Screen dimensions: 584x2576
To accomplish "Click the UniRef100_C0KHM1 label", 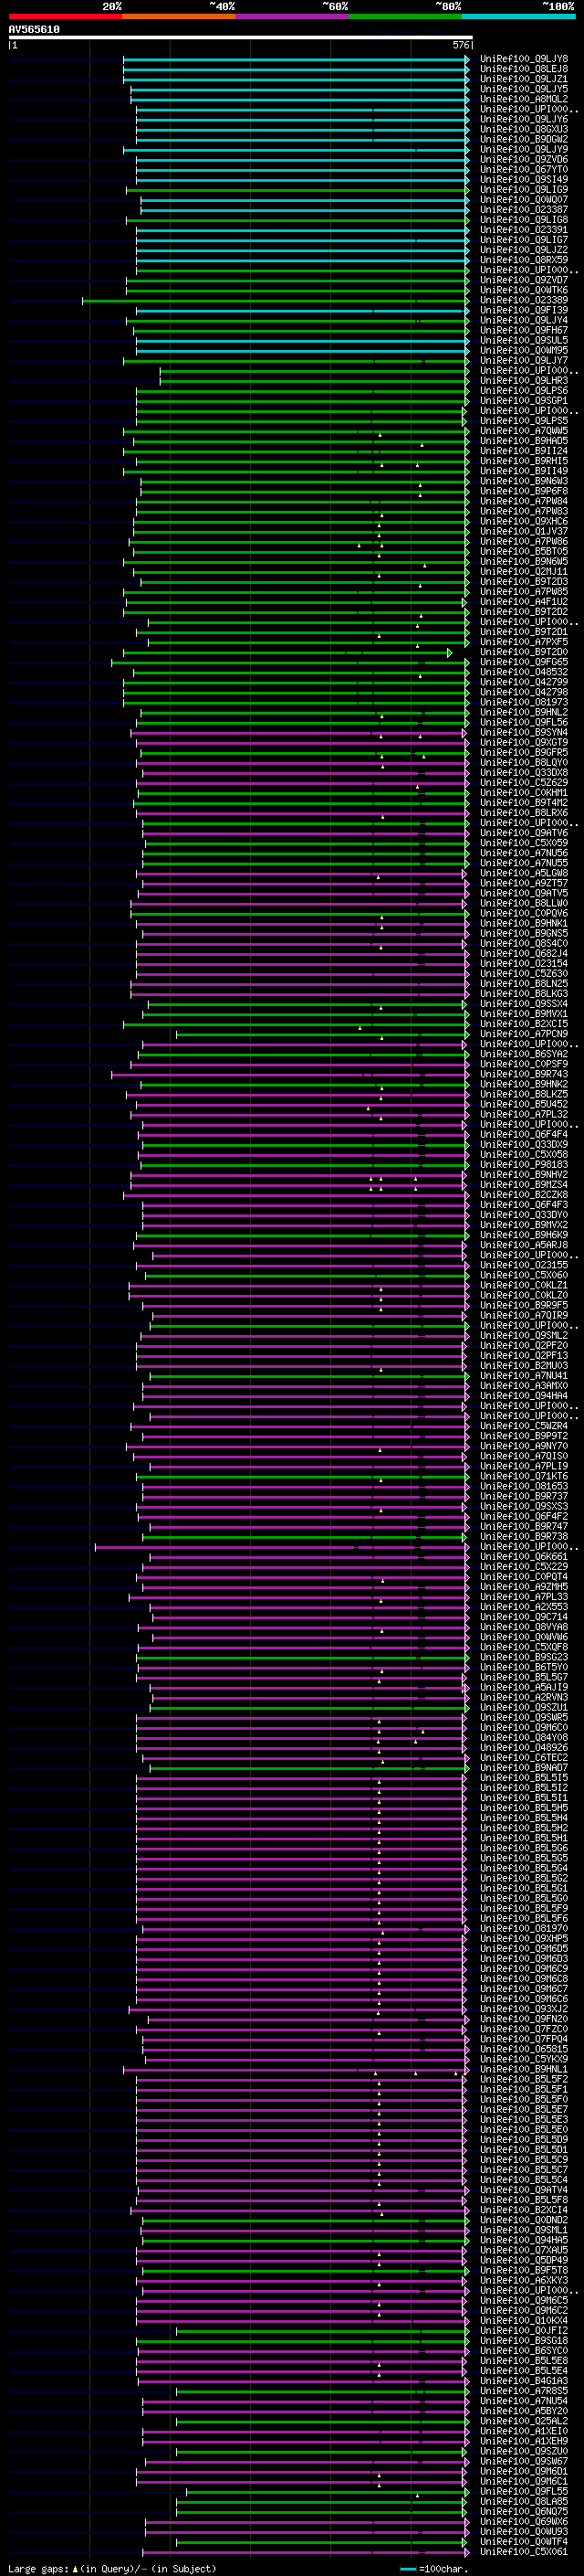I will pyautogui.click(x=523, y=793).
